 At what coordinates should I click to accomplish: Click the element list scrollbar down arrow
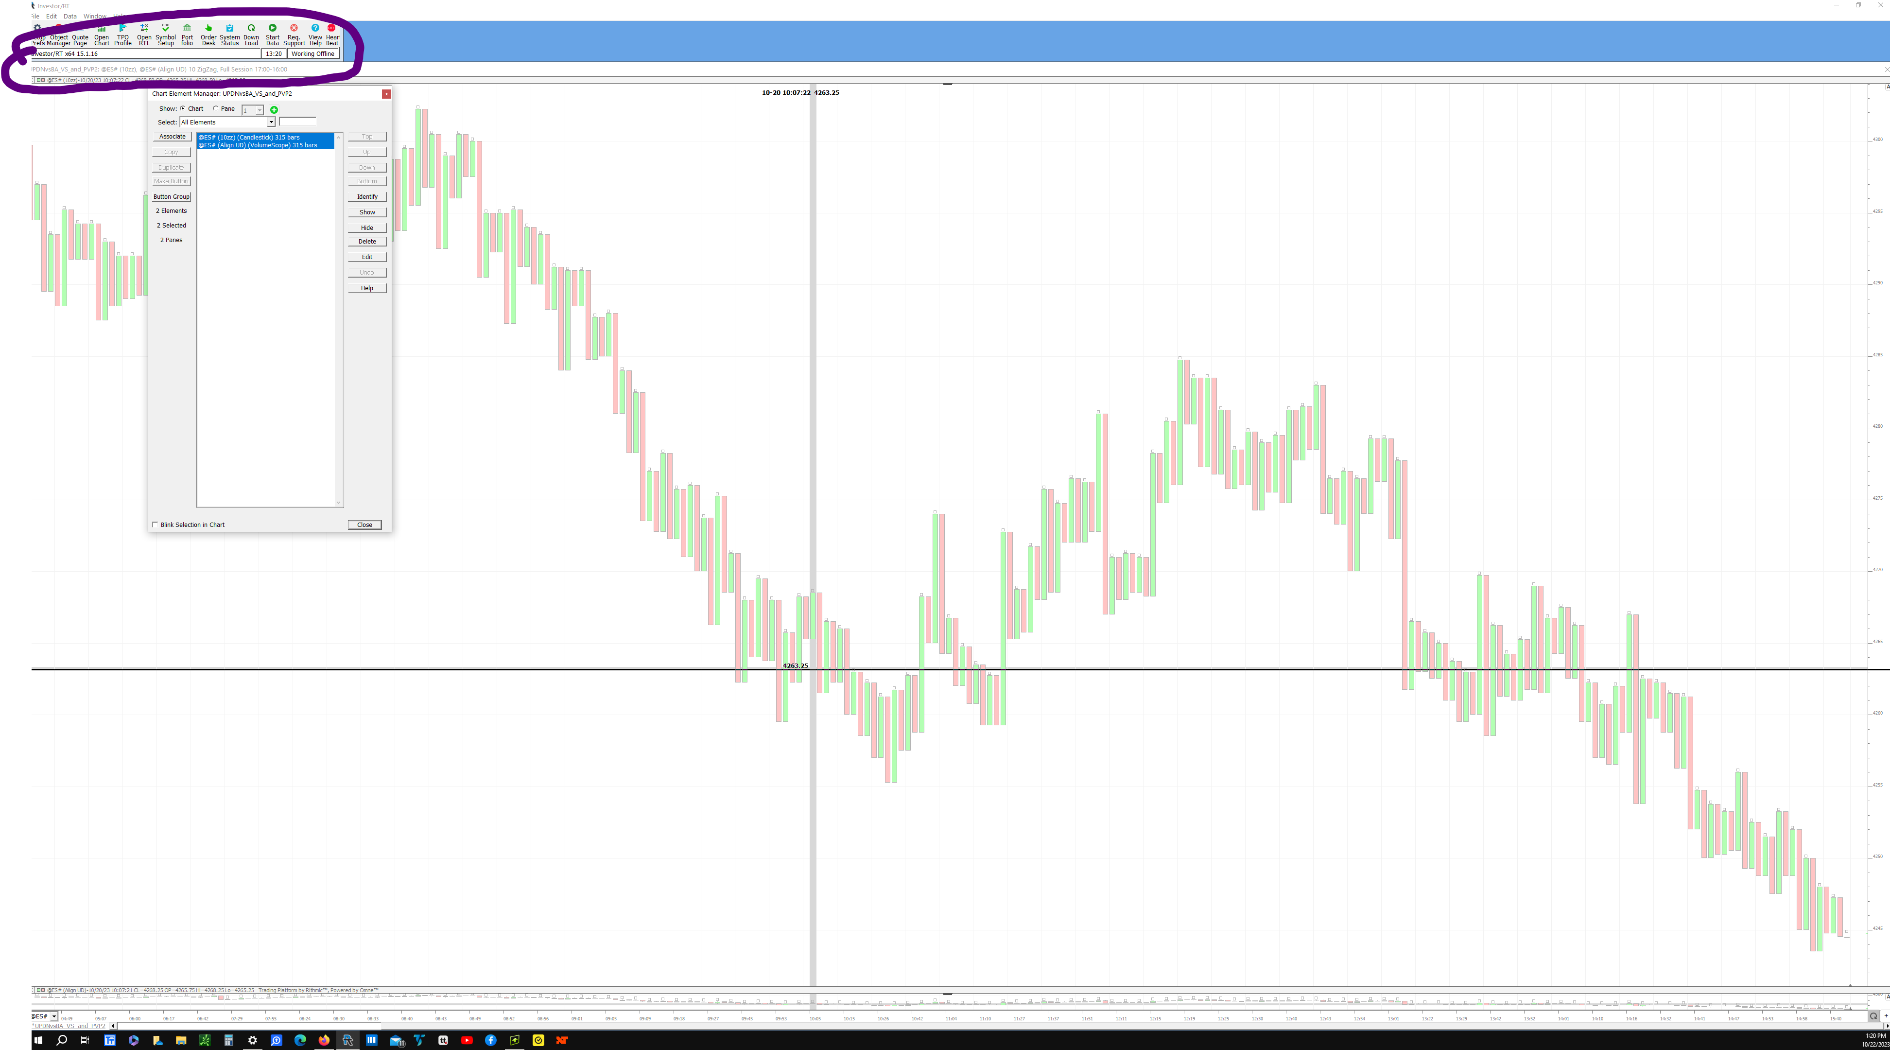pos(338,503)
